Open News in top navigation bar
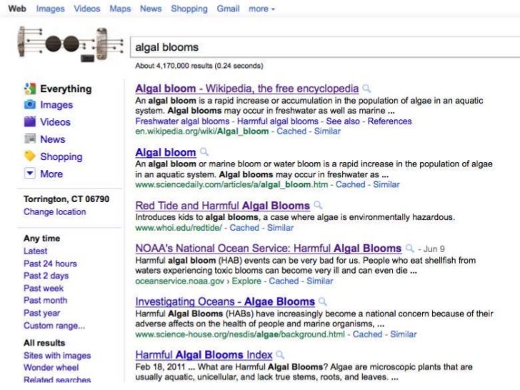The image size is (520, 390). (x=151, y=9)
